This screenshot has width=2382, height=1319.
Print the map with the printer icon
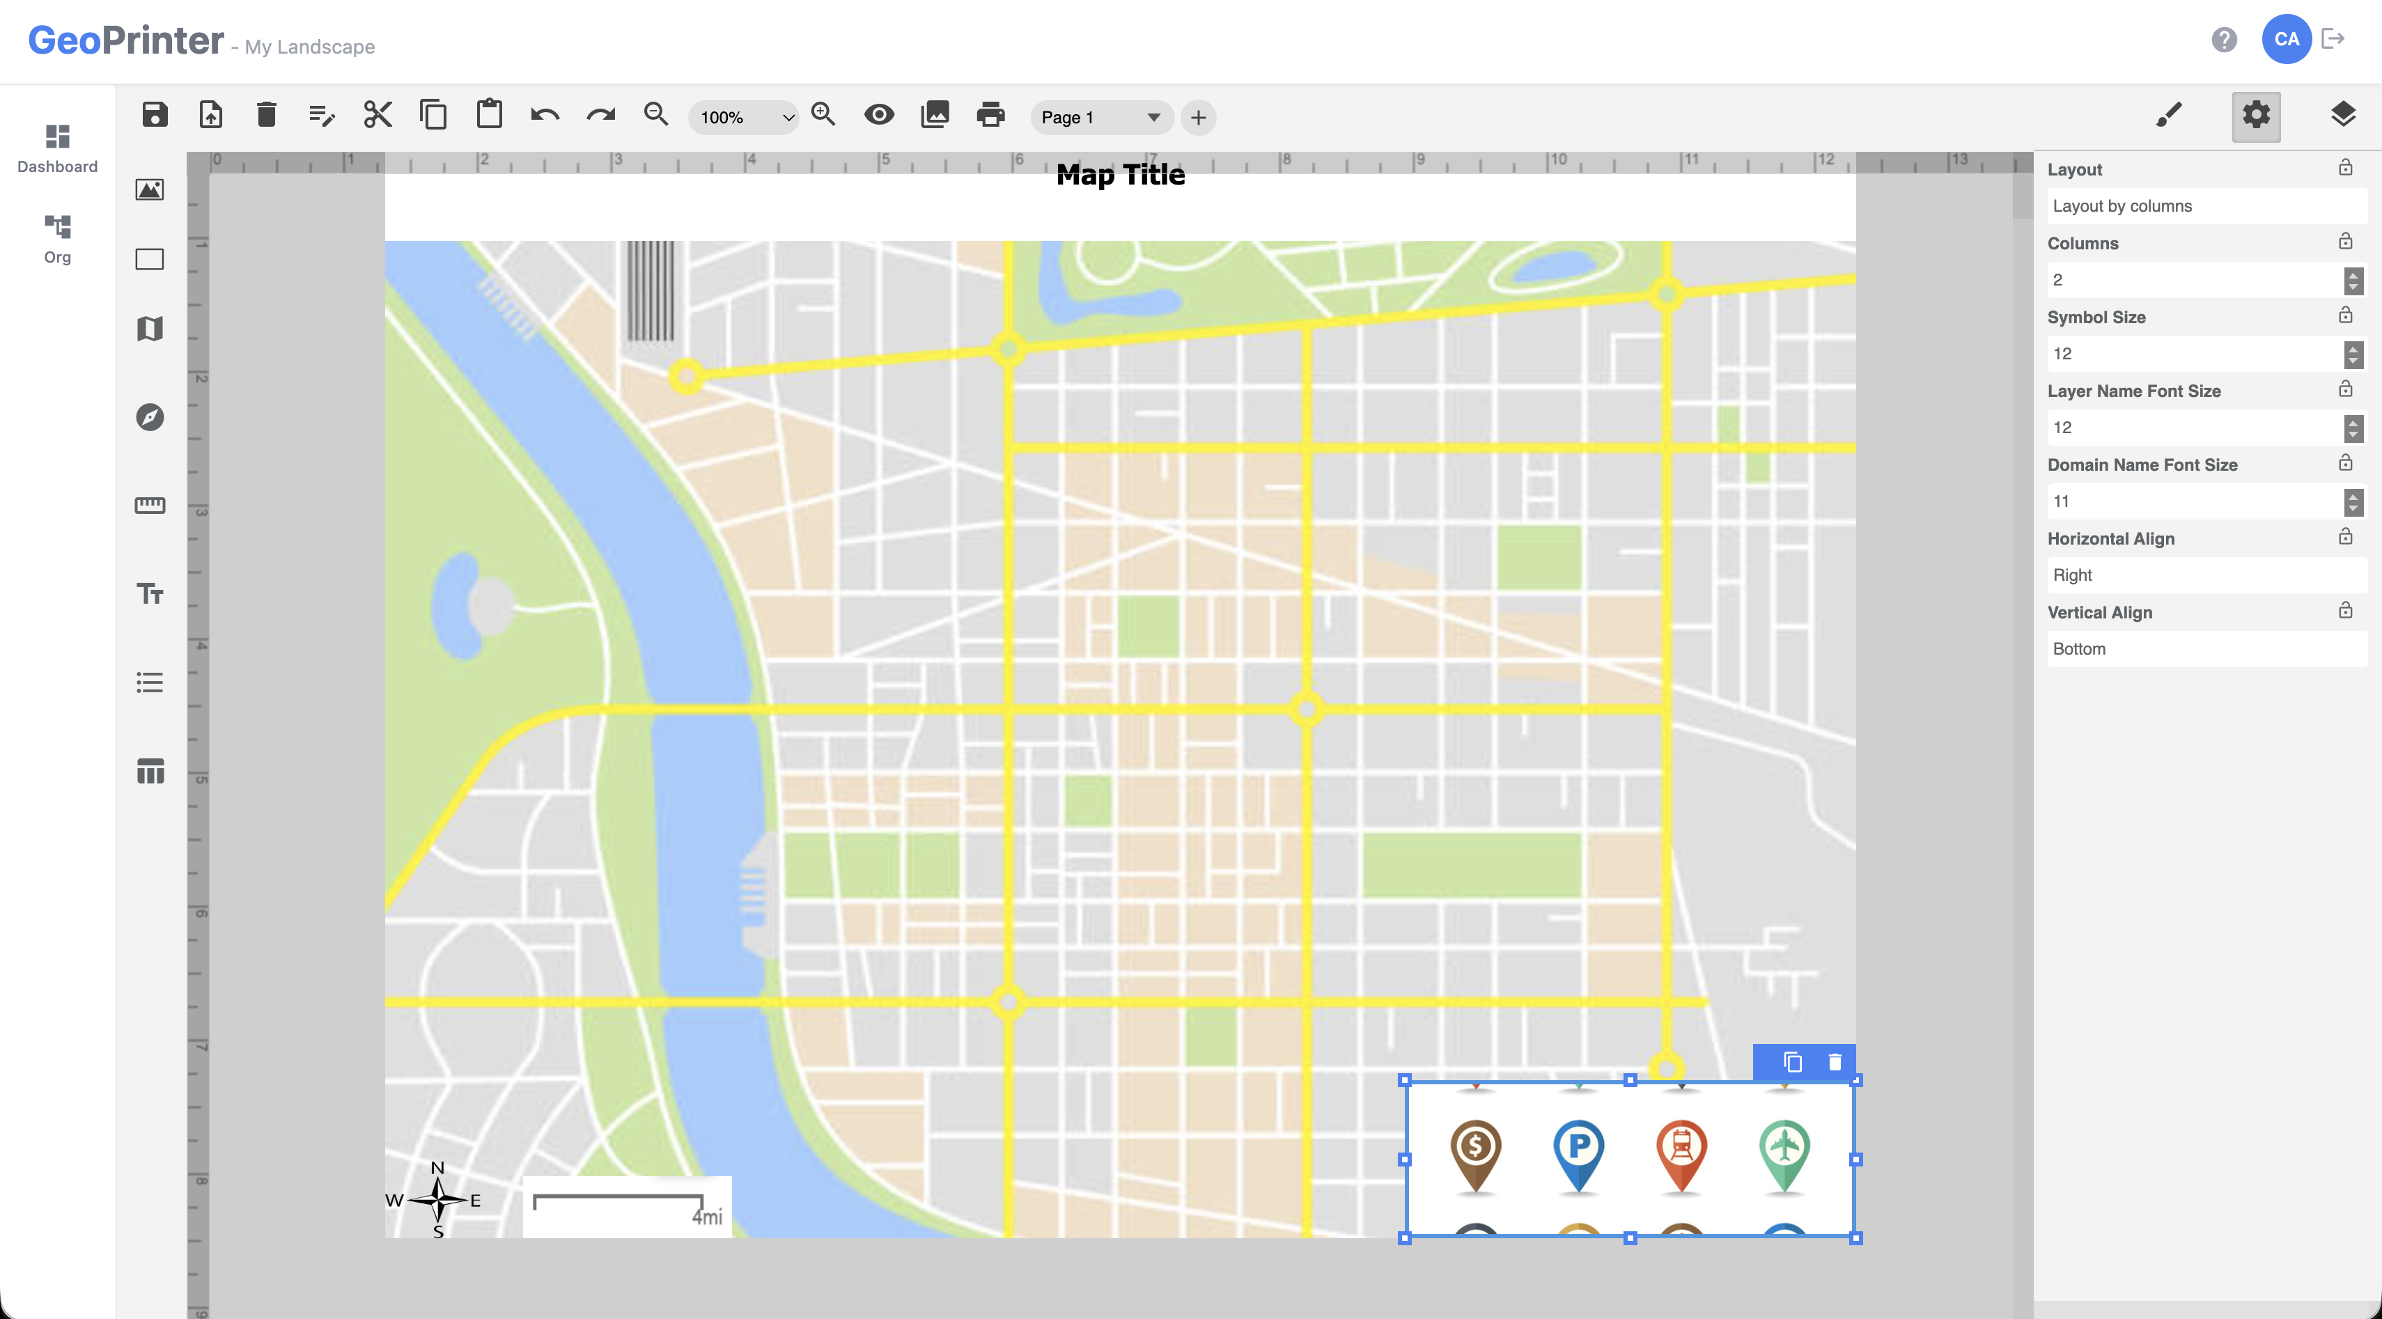990,116
